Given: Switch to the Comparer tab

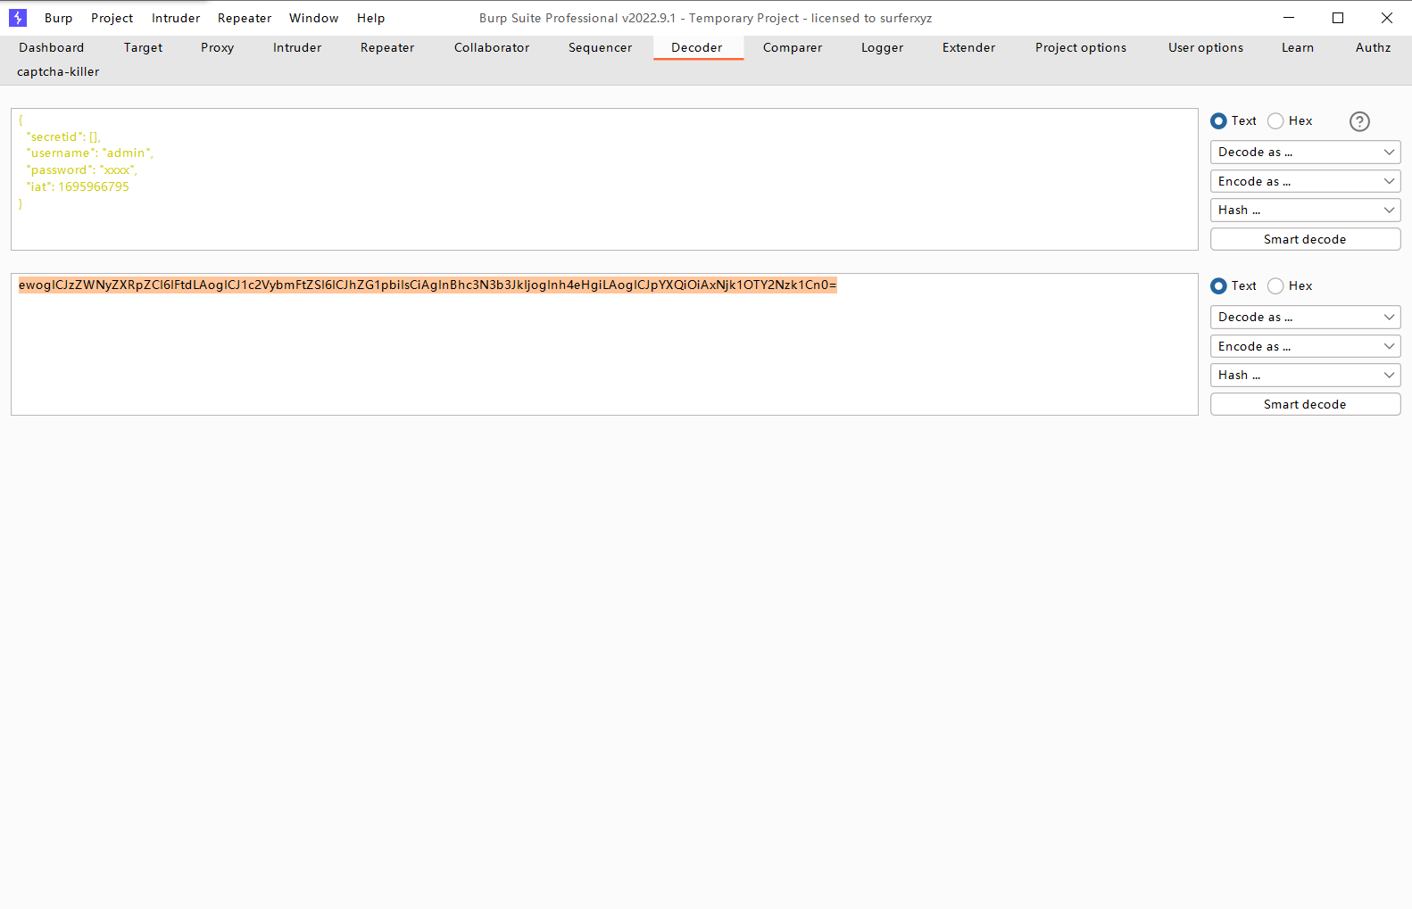Looking at the screenshot, I should coord(793,48).
